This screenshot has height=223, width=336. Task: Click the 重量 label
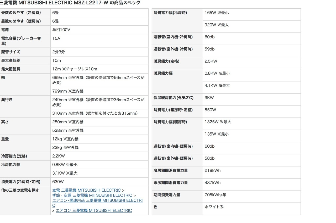5,139
